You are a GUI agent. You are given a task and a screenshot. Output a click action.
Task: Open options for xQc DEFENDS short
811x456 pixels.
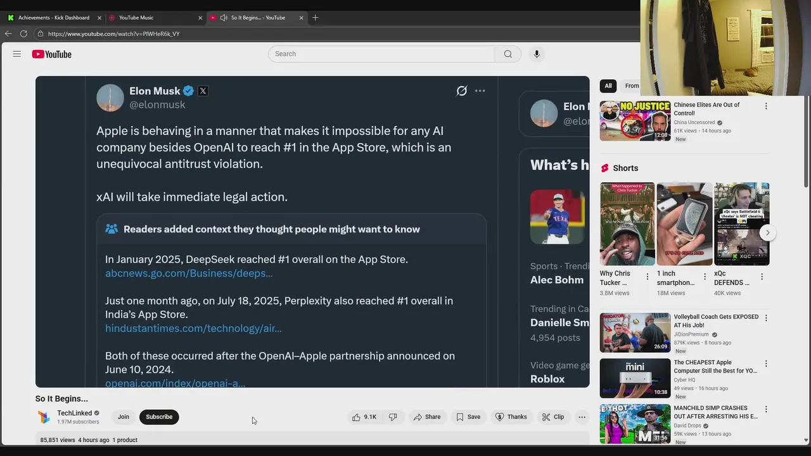(x=762, y=277)
